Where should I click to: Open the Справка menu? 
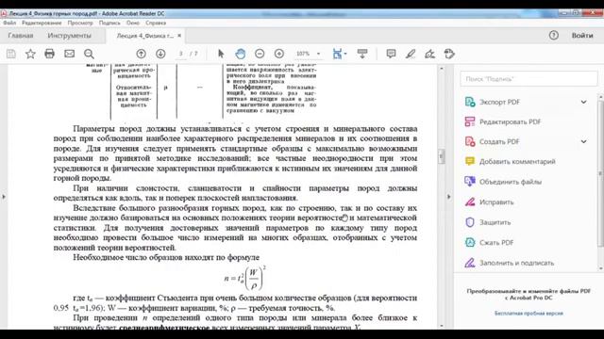(x=156, y=23)
